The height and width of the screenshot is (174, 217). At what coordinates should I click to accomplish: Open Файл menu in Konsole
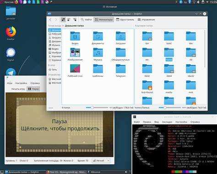pyautogui.click(x=137, y=122)
